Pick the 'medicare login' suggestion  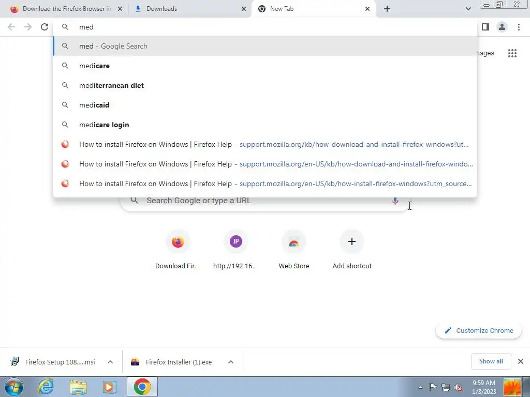pyautogui.click(x=265, y=125)
